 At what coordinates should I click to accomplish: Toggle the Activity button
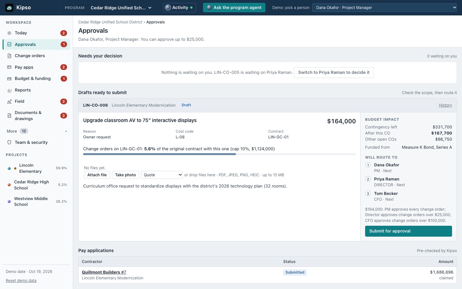179,7
